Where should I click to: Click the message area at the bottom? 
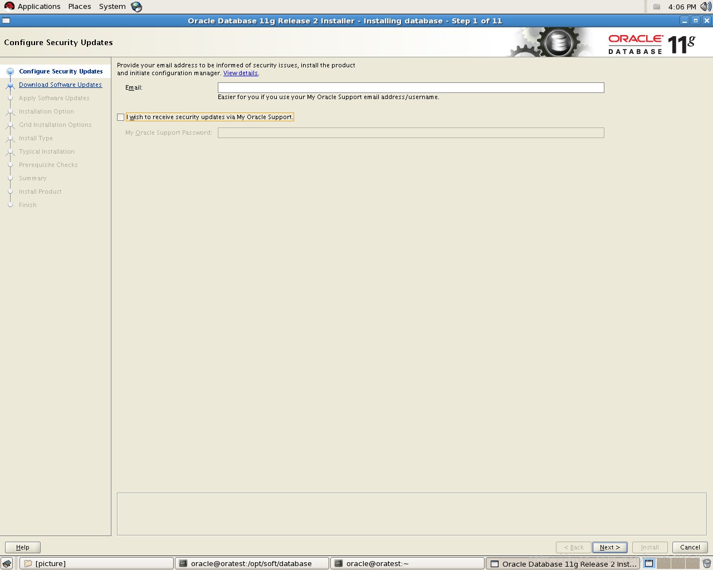tap(412, 514)
